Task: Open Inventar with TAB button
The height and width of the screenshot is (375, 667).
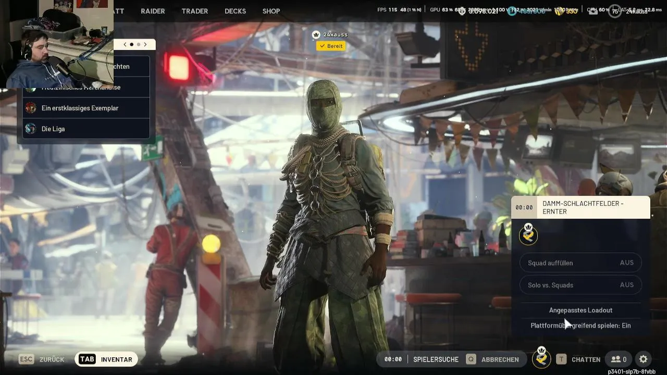Action: (x=106, y=359)
